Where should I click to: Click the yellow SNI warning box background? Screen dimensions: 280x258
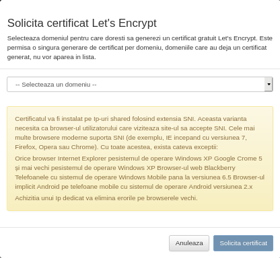(140, 159)
